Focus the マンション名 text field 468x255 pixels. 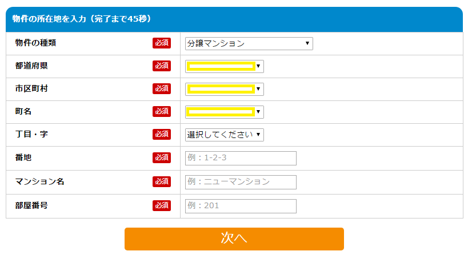point(241,182)
